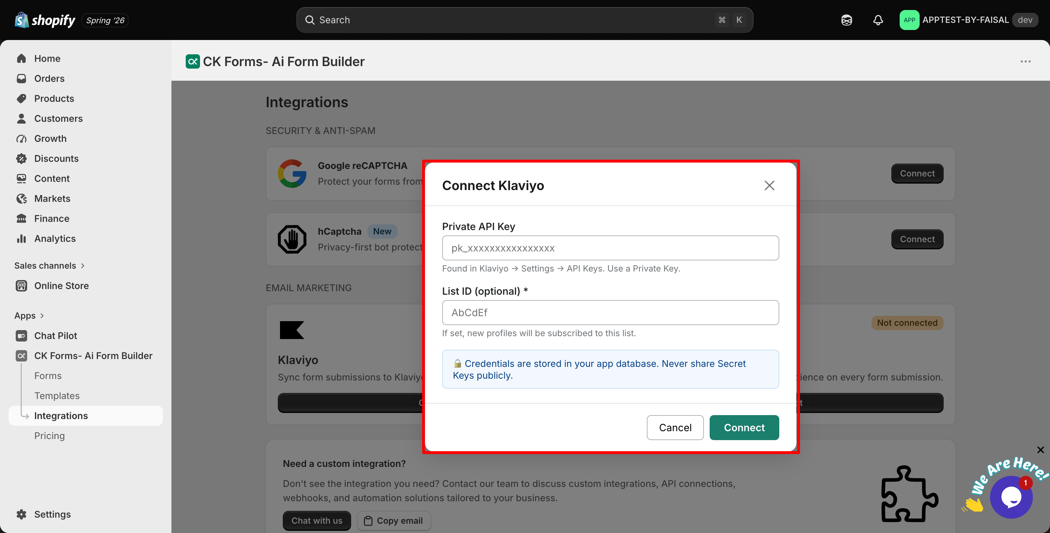Image resolution: width=1050 pixels, height=533 pixels.
Task: Click the Chat Pilot app icon
Action: [21, 335]
